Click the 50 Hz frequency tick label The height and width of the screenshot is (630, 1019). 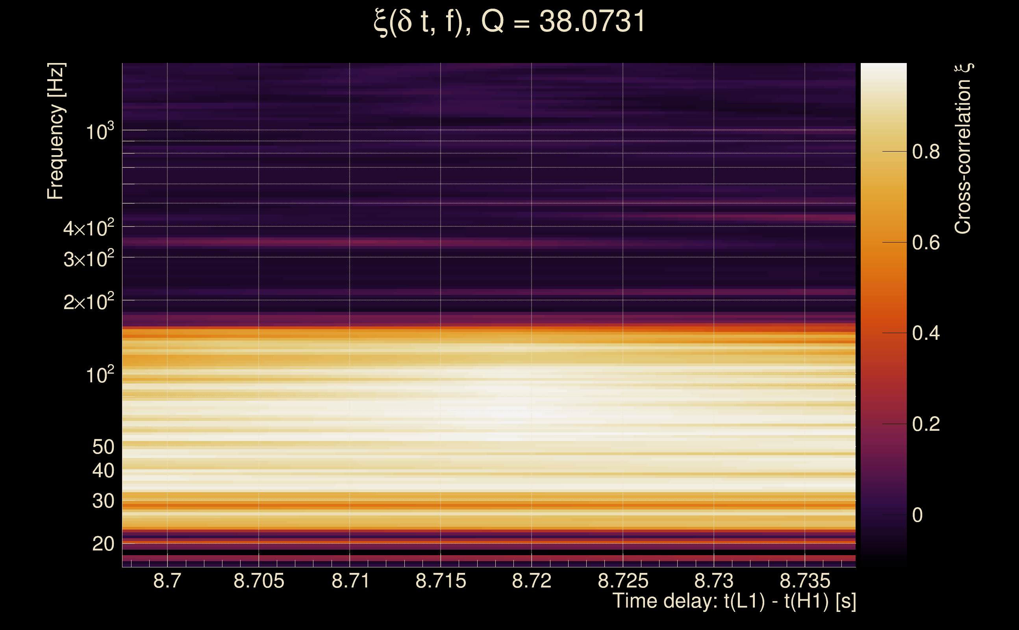coord(103,447)
